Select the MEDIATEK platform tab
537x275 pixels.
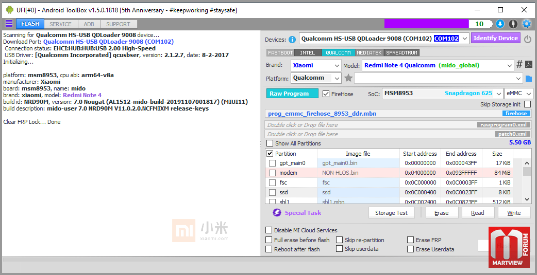[370, 52]
